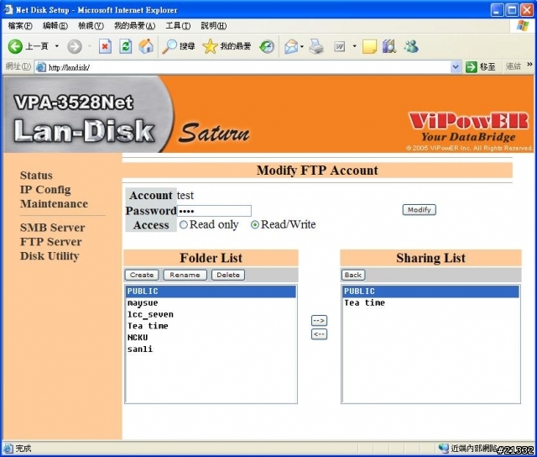The width and height of the screenshot is (537, 457).
Task: Click the local intranet zone icon
Action: tap(444, 448)
